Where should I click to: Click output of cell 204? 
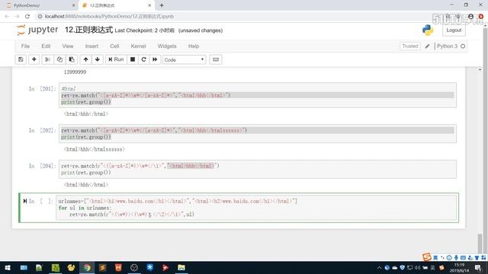86,184
